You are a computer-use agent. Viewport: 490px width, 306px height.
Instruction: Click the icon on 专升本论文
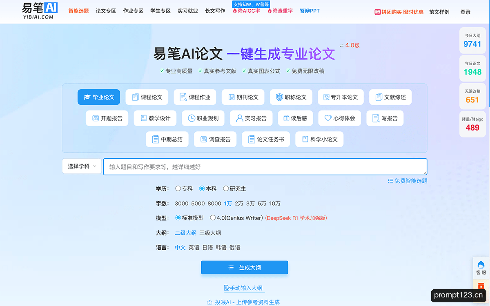click(x=326, y=97)
